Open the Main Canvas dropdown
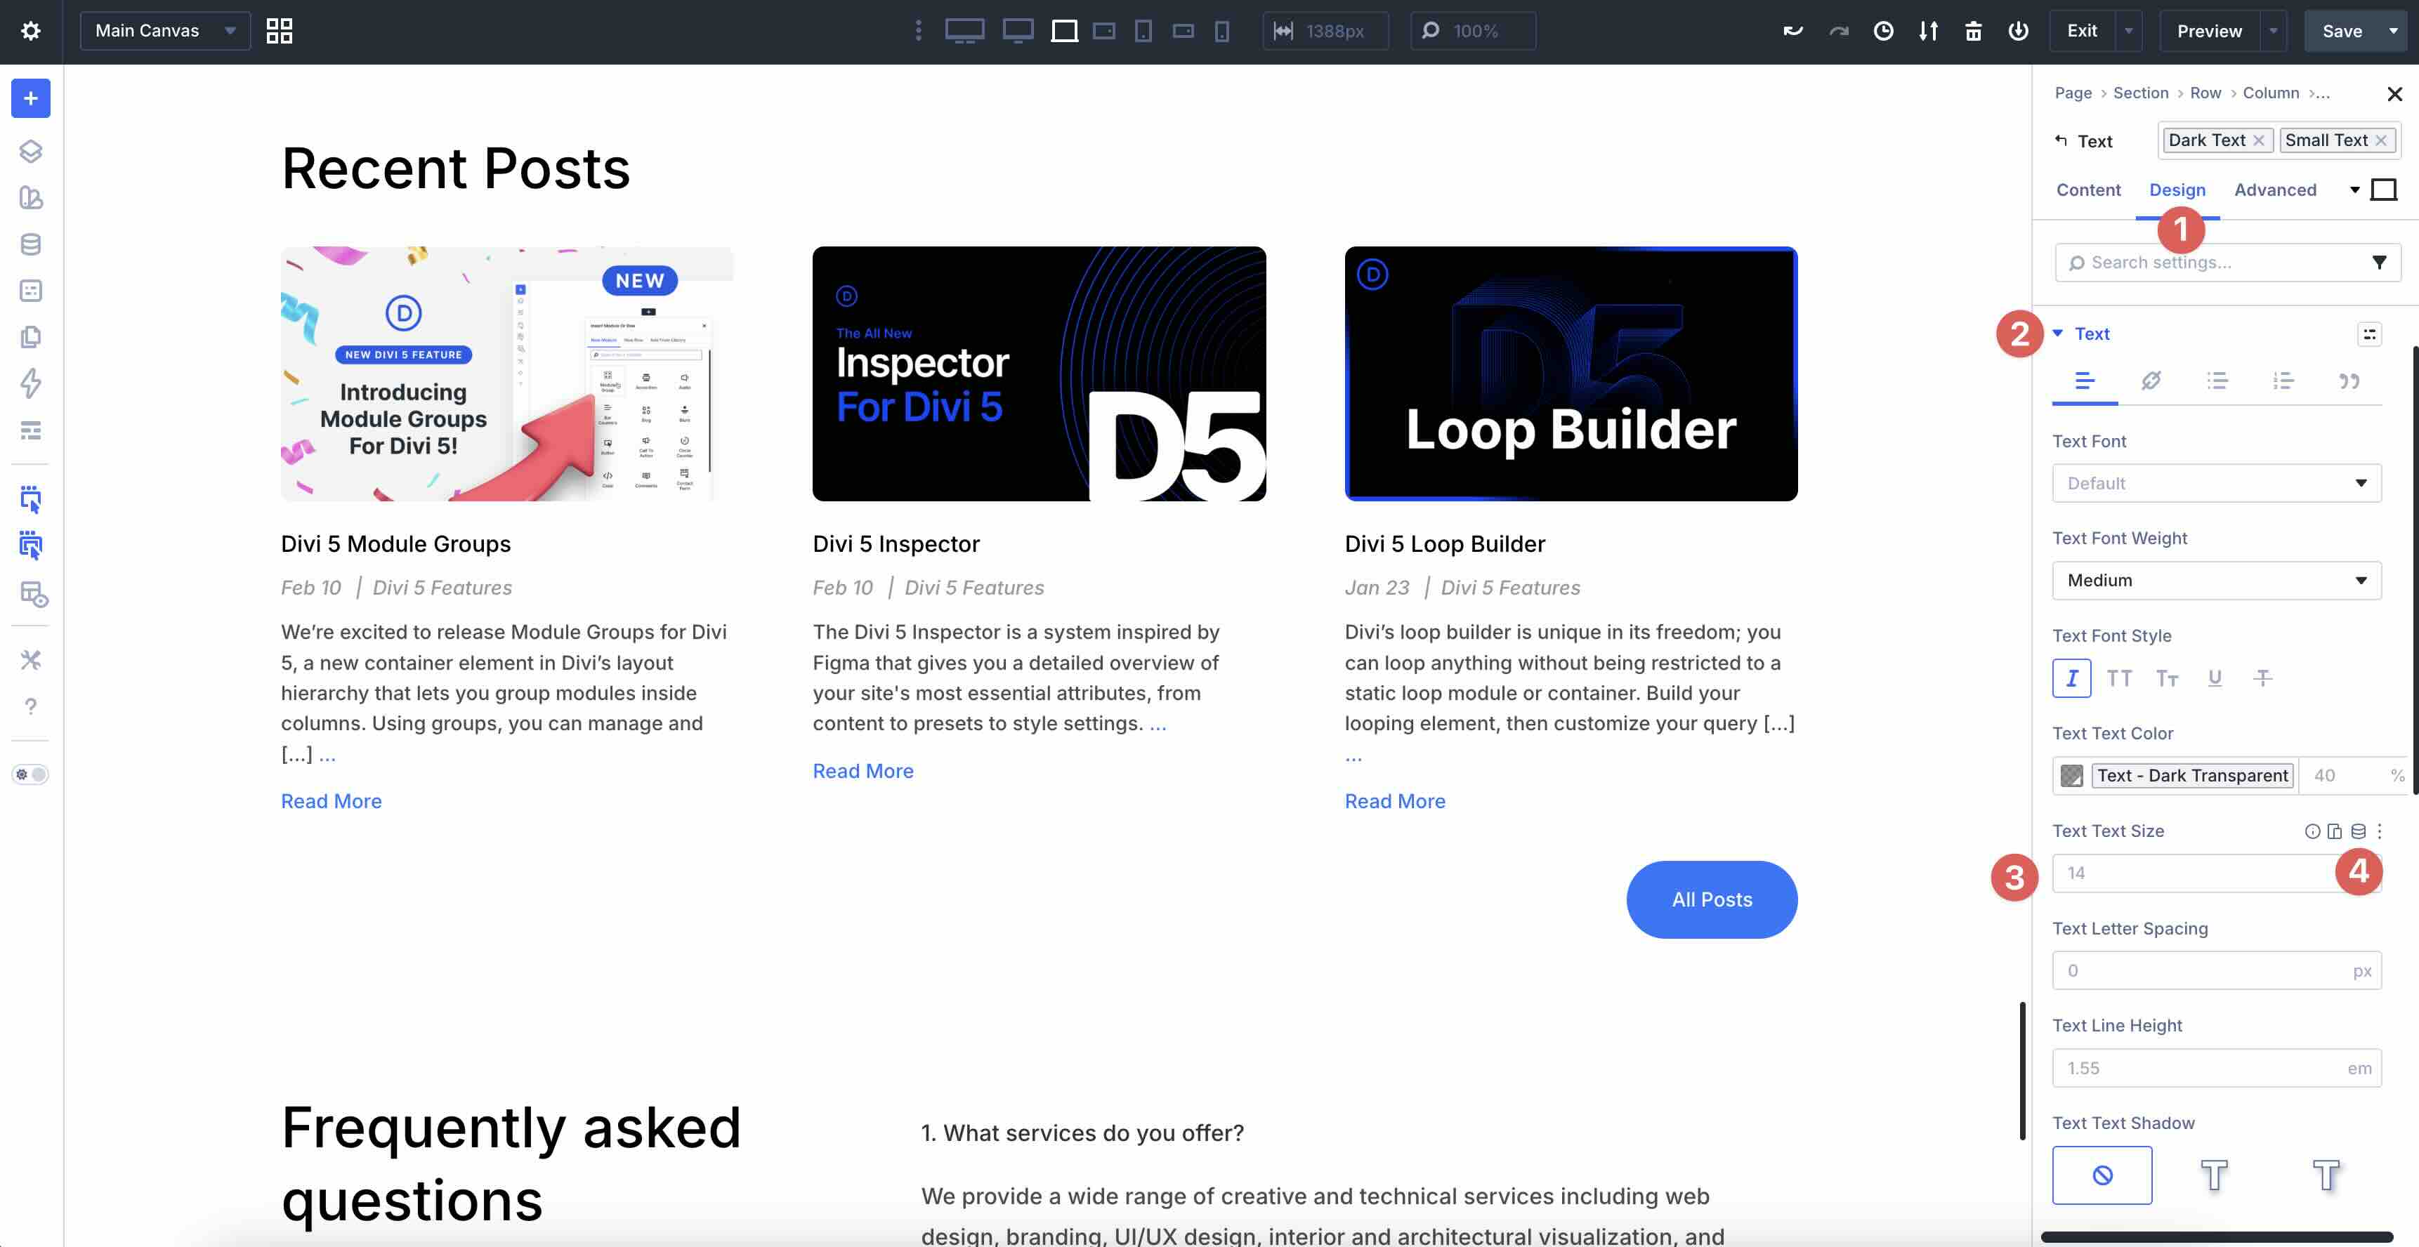Image resolution: width=2419 pixels, height=1247 pixels. tap(164, 31)
